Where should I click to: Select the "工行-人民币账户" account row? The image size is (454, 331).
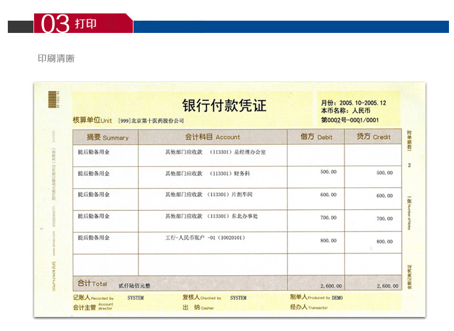point(204,238)
